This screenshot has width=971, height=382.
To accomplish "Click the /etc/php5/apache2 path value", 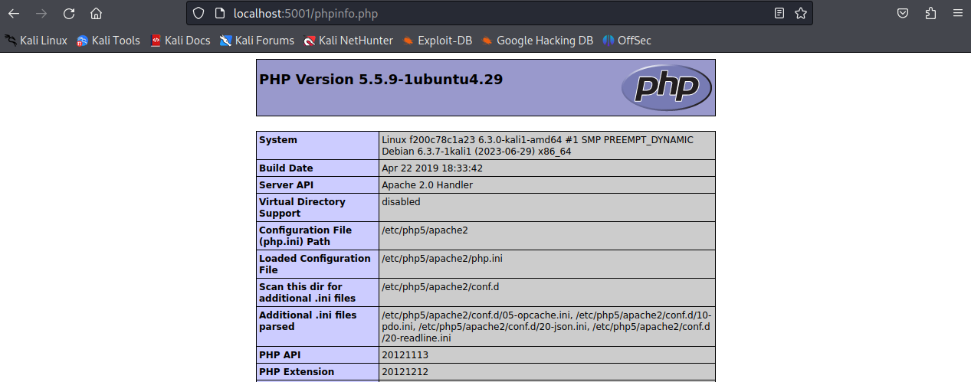I will click(x=425, y=230).
